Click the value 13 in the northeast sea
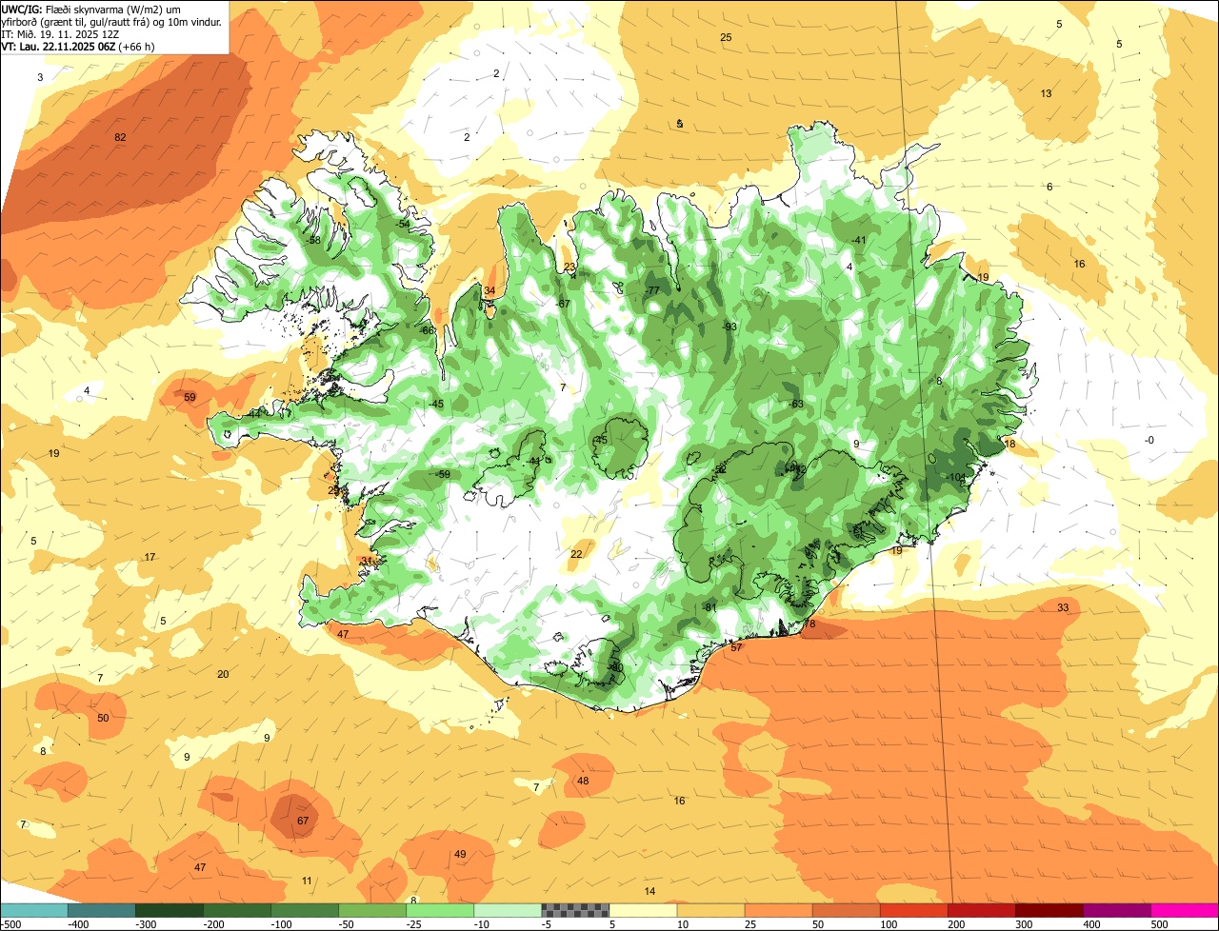Viewport: 1219px width, 931px height. coord(1047,93)
